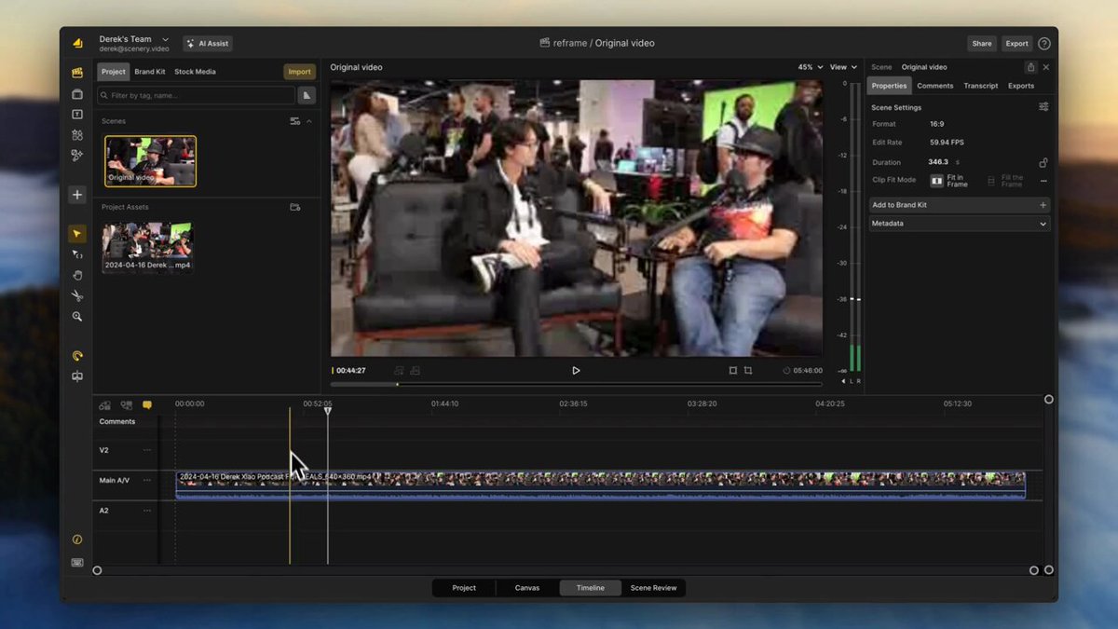Select the razor scissors tool
The width and height of the screenshot is (1118, 629).
[77, 295]
